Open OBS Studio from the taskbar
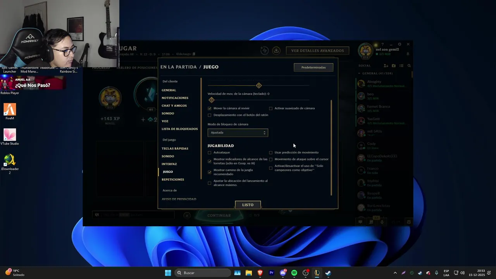Screen dimensions: 496x279 click(305, 273)
